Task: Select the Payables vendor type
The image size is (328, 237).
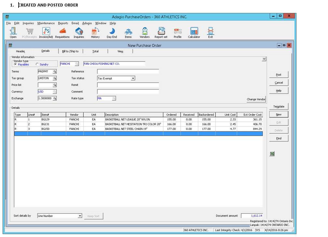Action: tap(16, 64)
